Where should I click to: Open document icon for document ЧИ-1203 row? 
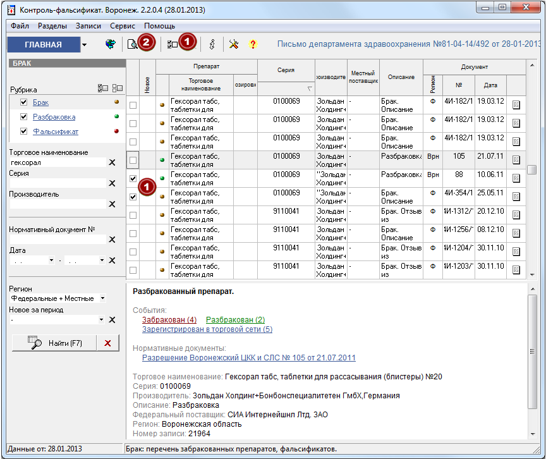pyautogui.click(x=516, y=270)
